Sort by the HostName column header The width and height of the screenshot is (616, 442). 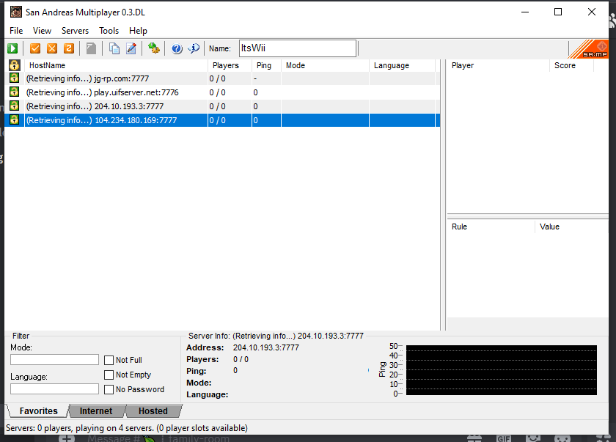point(116,65)
